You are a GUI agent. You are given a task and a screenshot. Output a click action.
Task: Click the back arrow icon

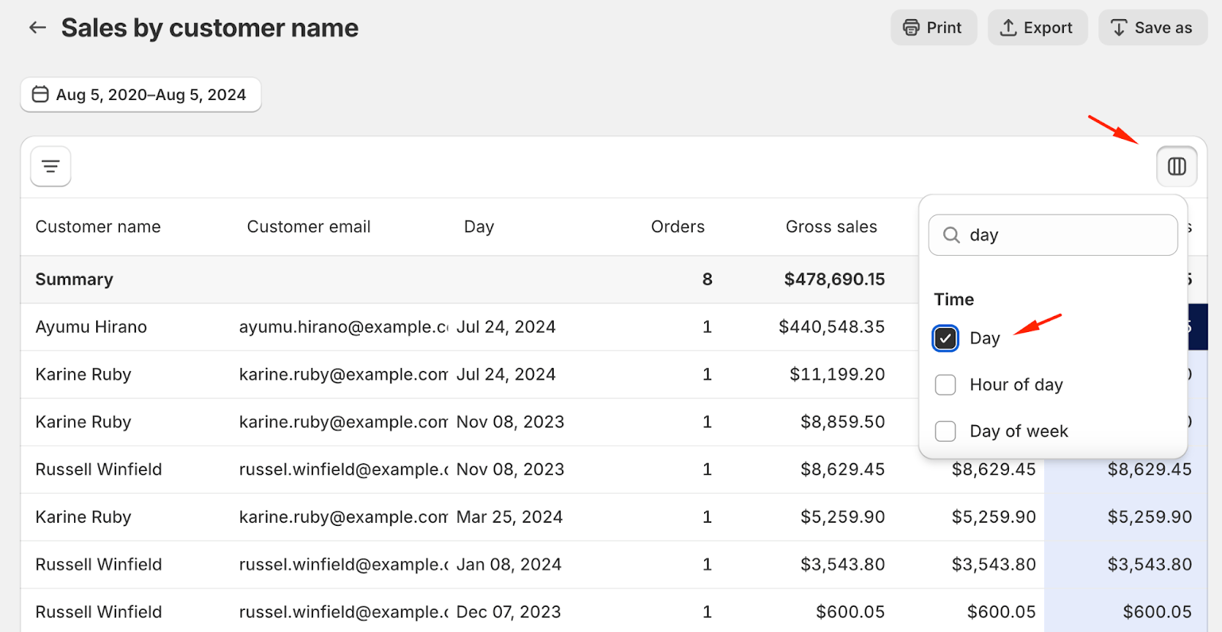tap(37, 28)
